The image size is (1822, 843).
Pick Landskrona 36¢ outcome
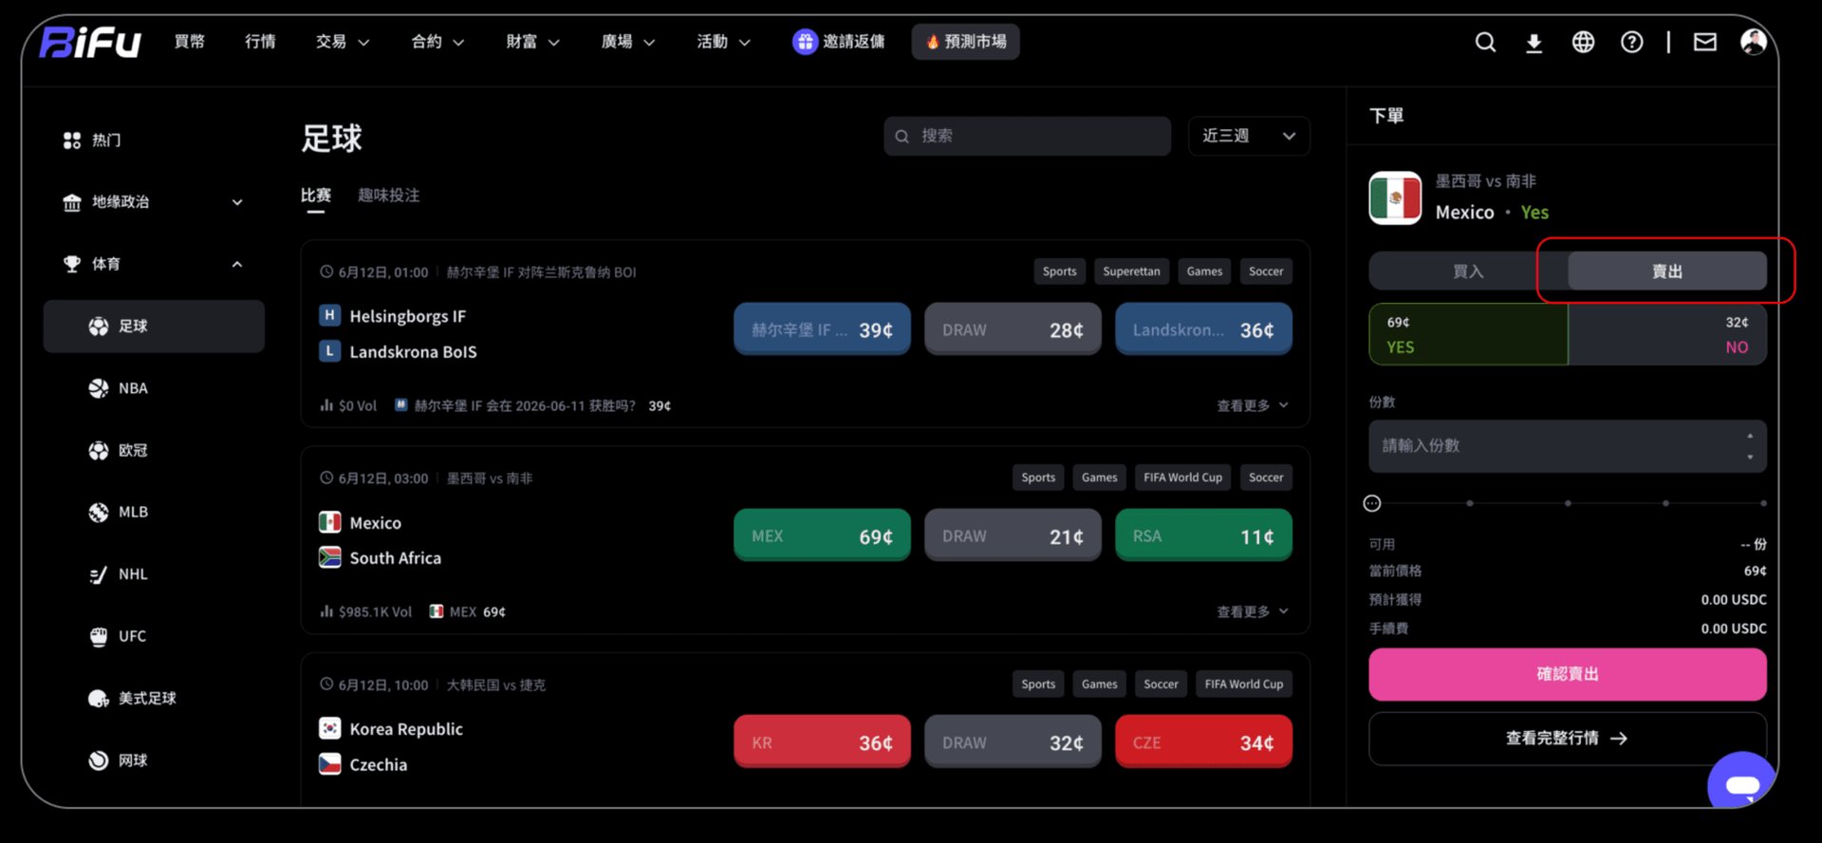point(1203,329)
